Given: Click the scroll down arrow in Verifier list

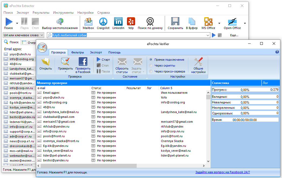Looking at the screenshot, I should pyautogui.click(x=208, y=161).
